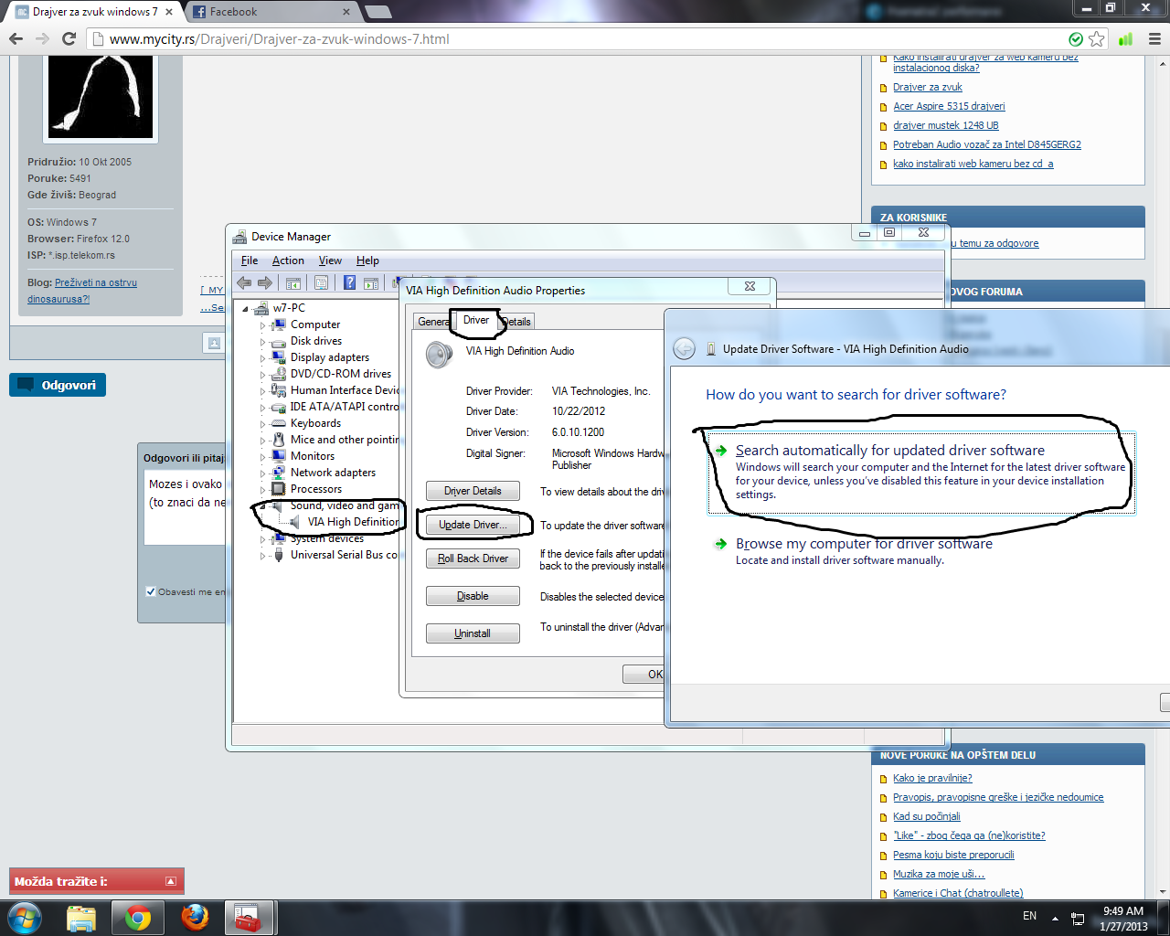
Task: Open the 'Kako je pravilnije?' link
Action: click(x=932, y=778)
